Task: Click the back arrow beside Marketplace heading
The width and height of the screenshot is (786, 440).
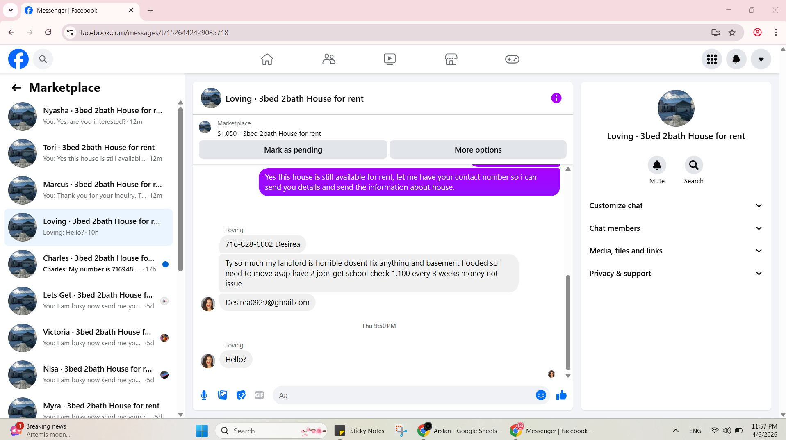Action: (x=16, y=88)
